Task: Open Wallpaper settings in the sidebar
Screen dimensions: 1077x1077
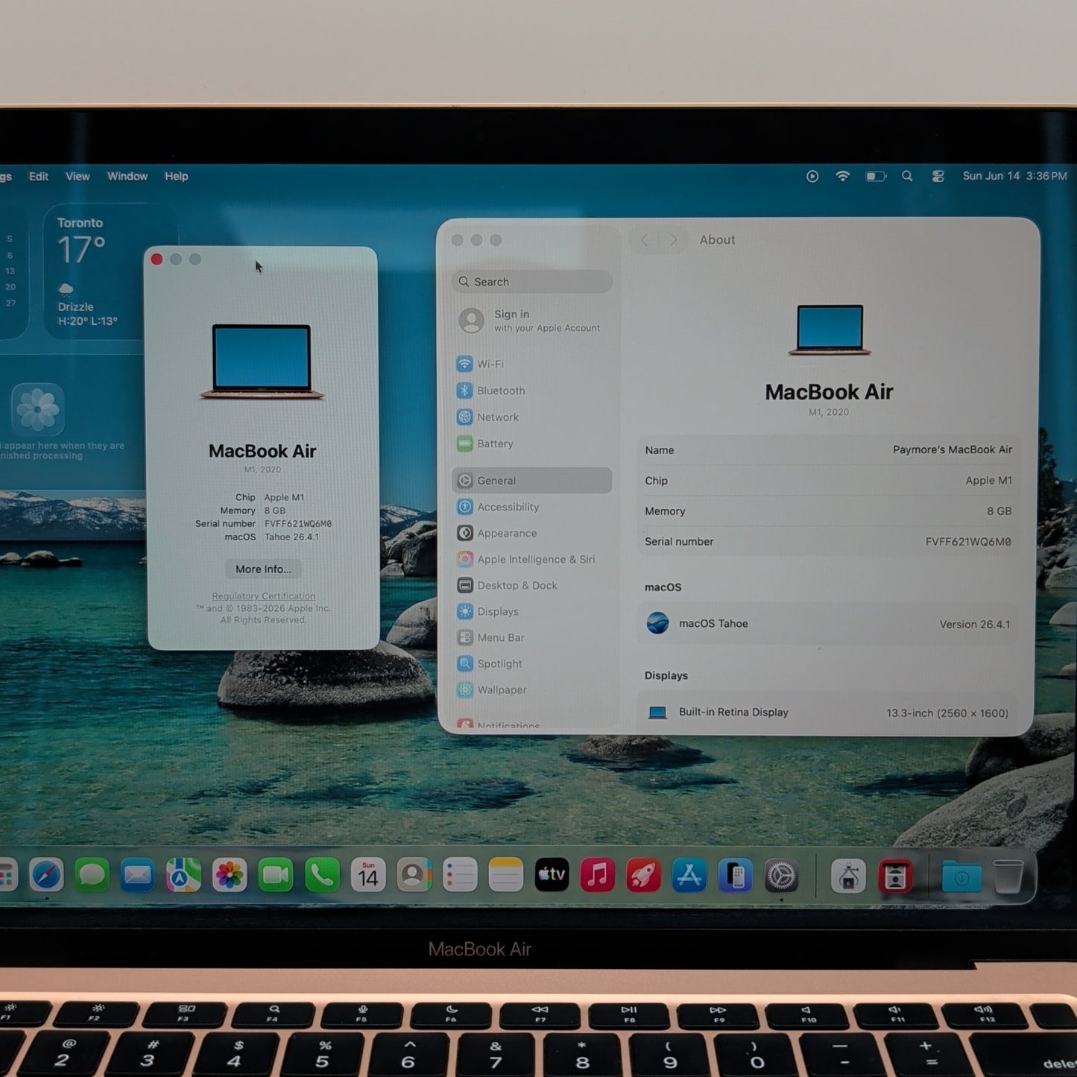Action: point(532,689)
